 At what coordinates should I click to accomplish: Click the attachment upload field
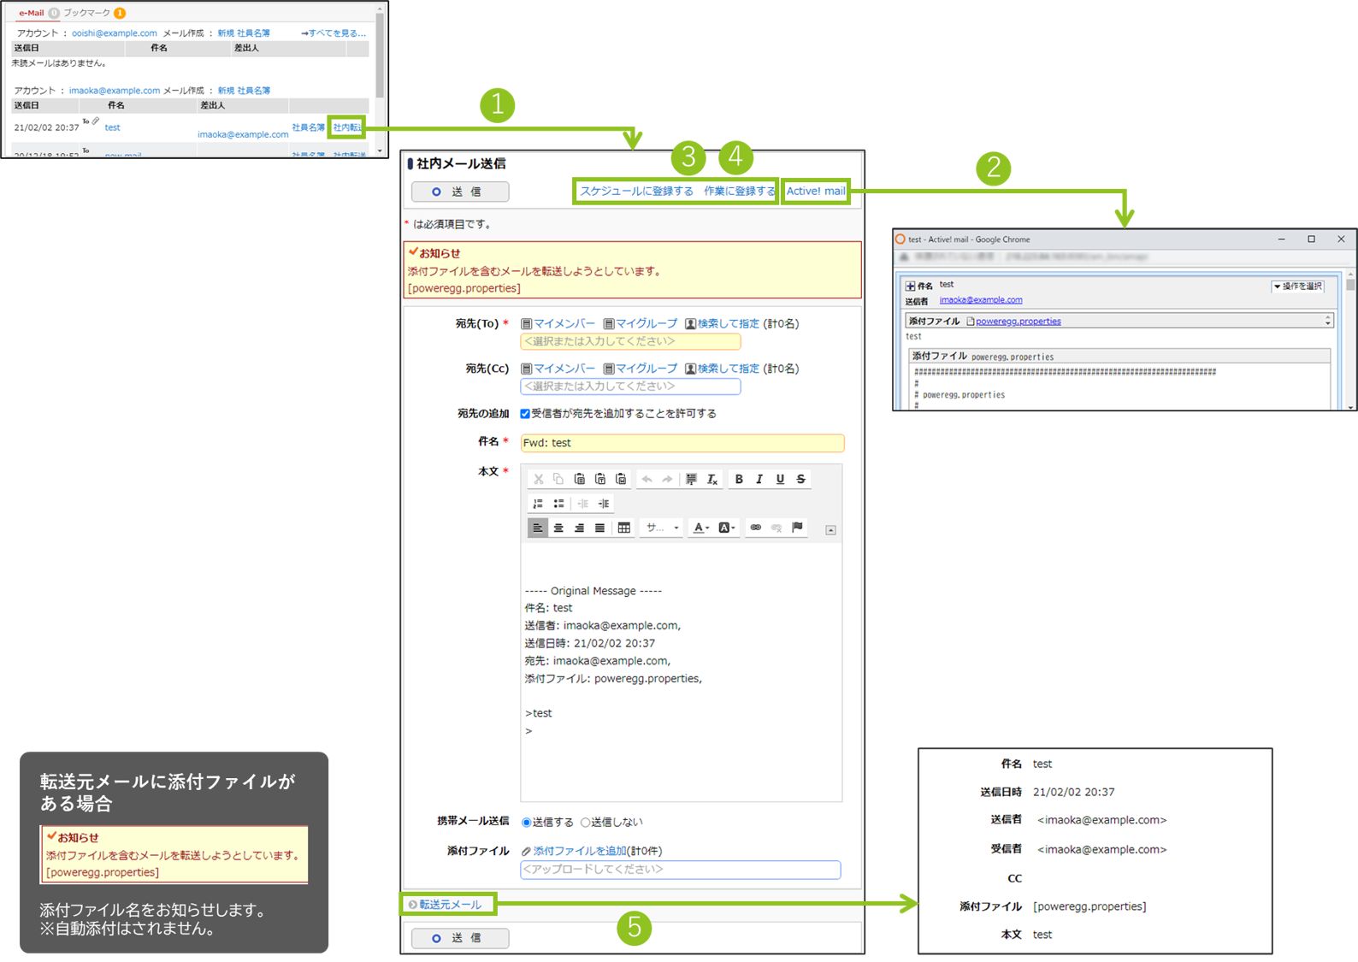(680, 870)
